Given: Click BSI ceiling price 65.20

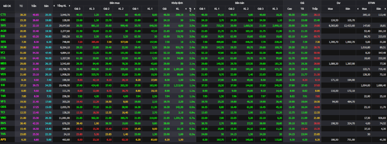Looking at the screenshot, I should 36,36.
